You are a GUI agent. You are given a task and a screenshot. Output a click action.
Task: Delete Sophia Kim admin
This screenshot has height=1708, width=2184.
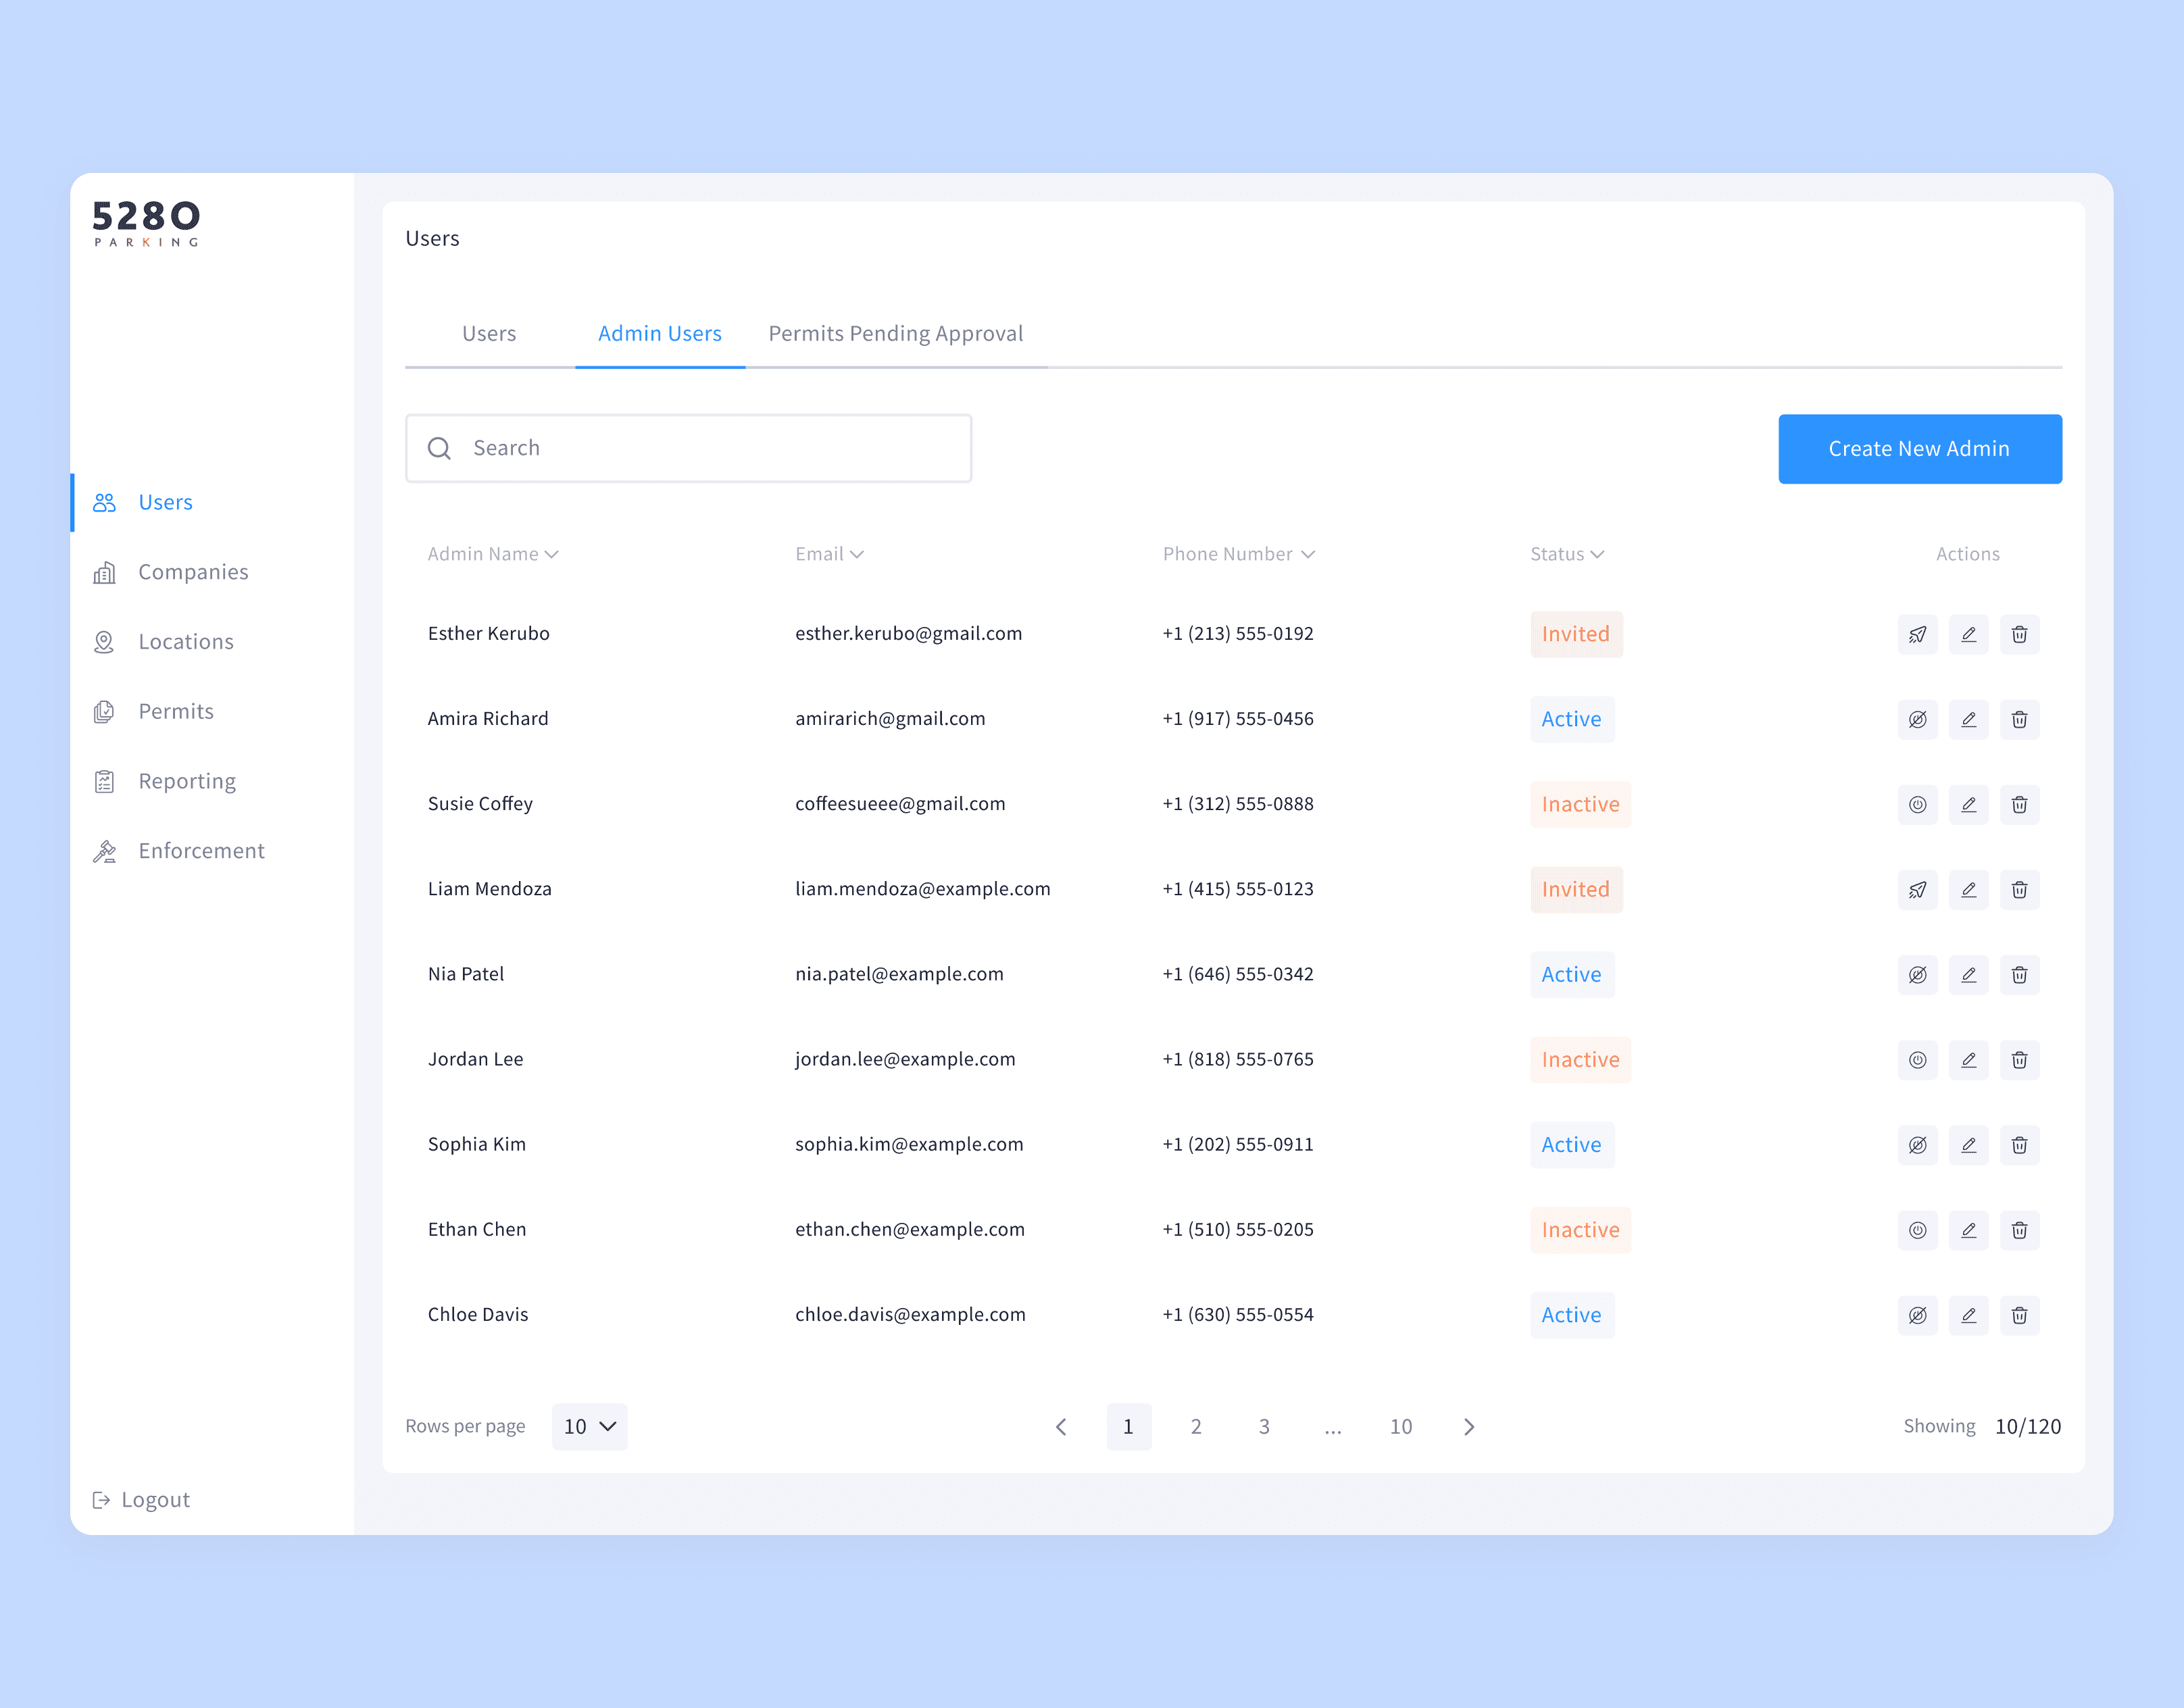coord(2019,1144)
